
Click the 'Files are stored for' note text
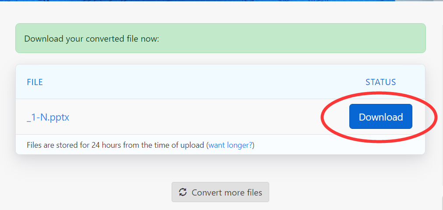[59, 145]
